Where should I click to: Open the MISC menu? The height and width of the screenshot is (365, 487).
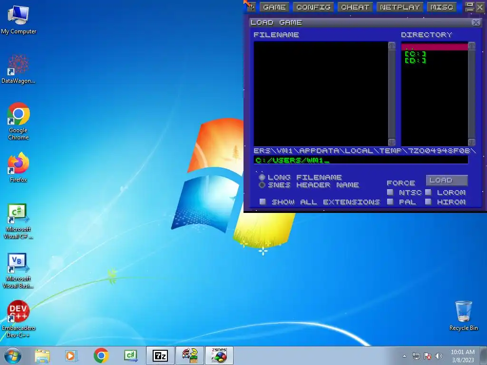pyautogui.click(x=442, y=7)
